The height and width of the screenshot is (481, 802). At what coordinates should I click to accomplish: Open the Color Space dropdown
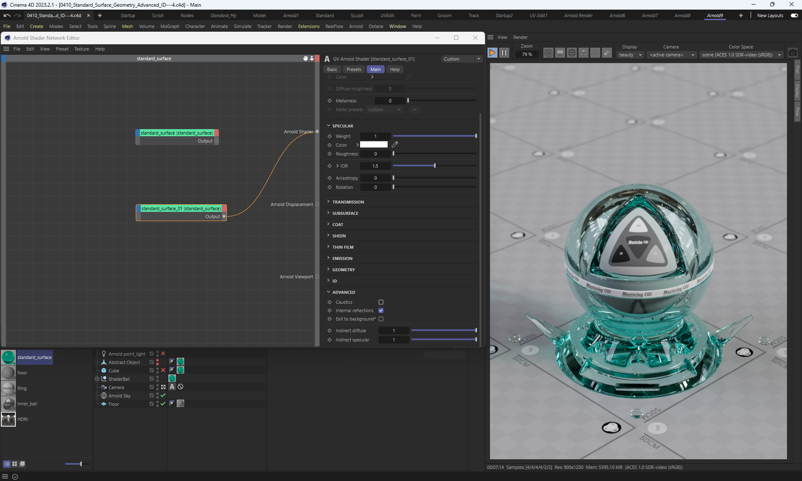[741, 55]
